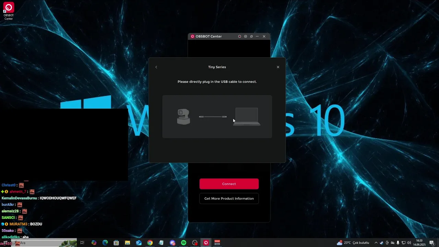Click chat username alemsiz28
Image resolution: width=439 pixels, height=247 pixels.
coord(10,211)
